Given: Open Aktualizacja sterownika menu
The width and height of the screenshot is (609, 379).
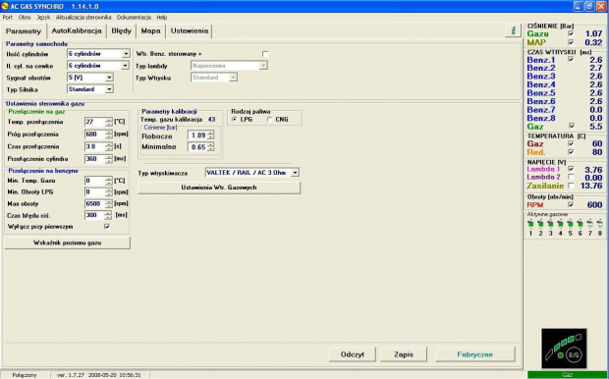Looking at the screenshot, I should tap(83, 18).
